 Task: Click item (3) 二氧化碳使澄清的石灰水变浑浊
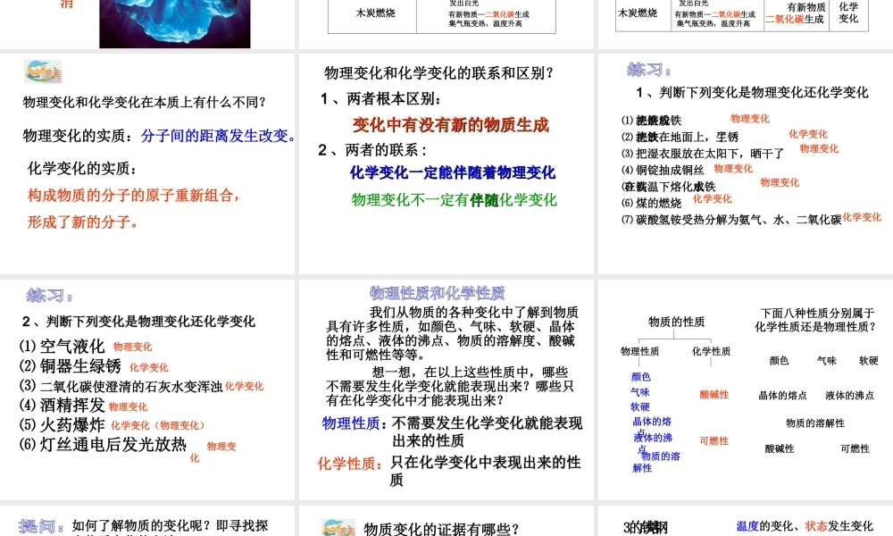pos(121,387)
